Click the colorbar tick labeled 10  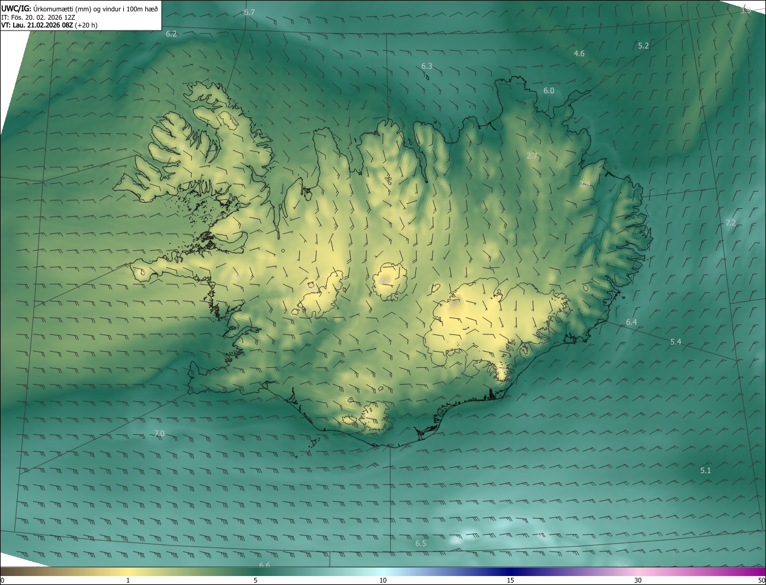point(383,580)
